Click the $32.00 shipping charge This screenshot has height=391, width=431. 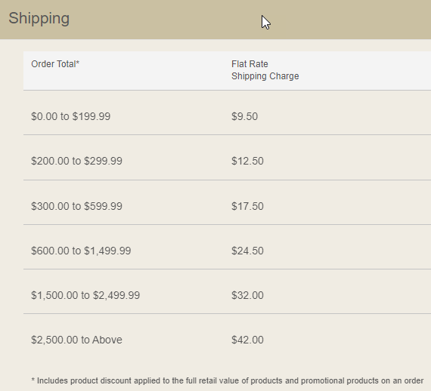tap(247, 295)
